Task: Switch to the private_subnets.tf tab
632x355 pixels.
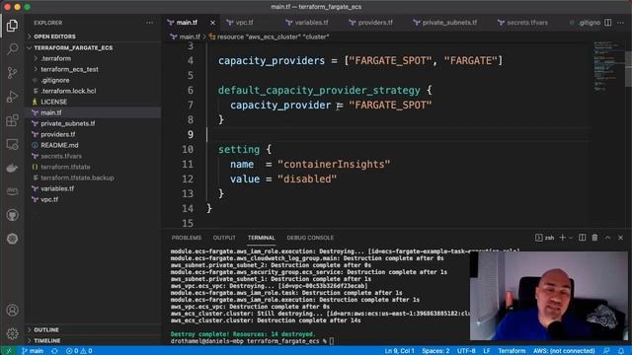Action: (x=448, y=23)
